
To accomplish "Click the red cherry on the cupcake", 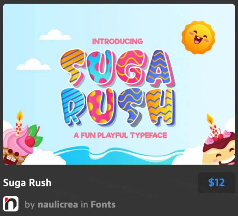I will pos(30,141).
